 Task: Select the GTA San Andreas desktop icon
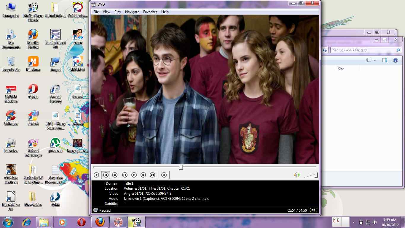pos(11,175)
